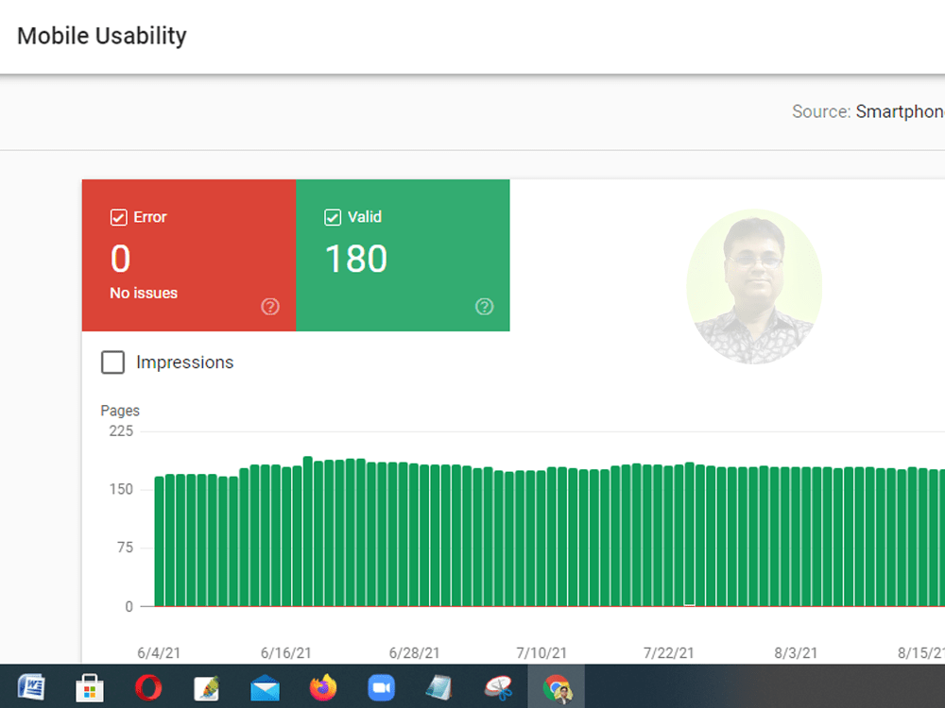
Task: Open Mail app from taskbar
Action: pos(266,688)
